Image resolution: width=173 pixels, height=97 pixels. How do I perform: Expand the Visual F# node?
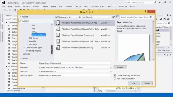point(27,41)
